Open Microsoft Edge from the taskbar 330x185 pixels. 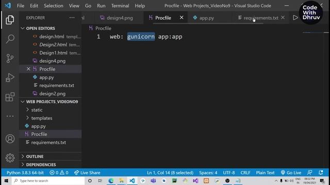point(111,180)
